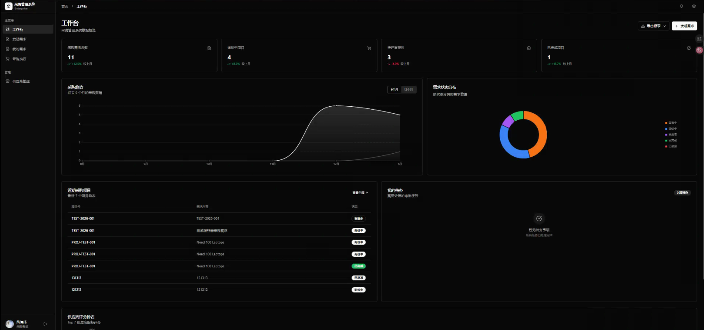Click 测试服务器采购需求 in the table
Screen dimensions: 704x330
[212, 231]
